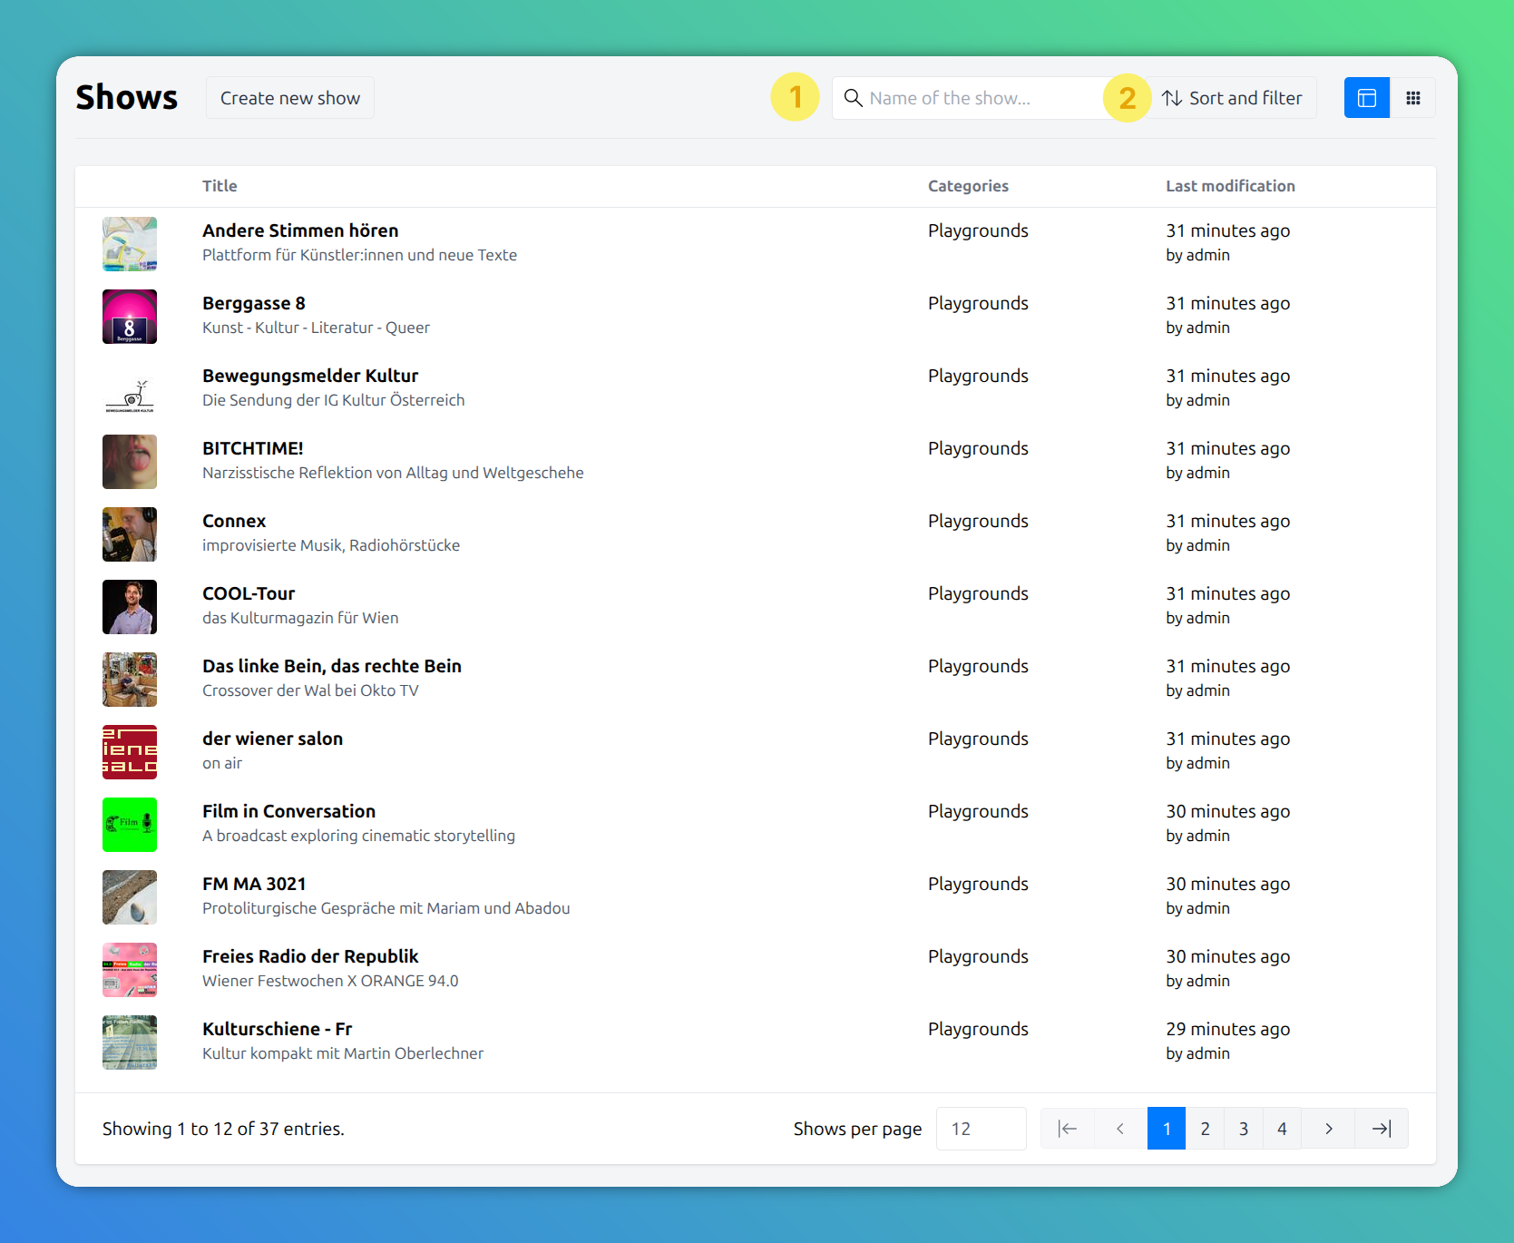Open the Kulturschiene - Fr title
The height and width of the screenshot is (1243, 1514).
[x=278, y=1029]
